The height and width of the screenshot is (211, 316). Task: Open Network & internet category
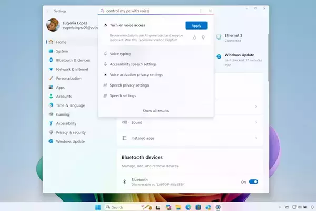(x=72, y=69)
